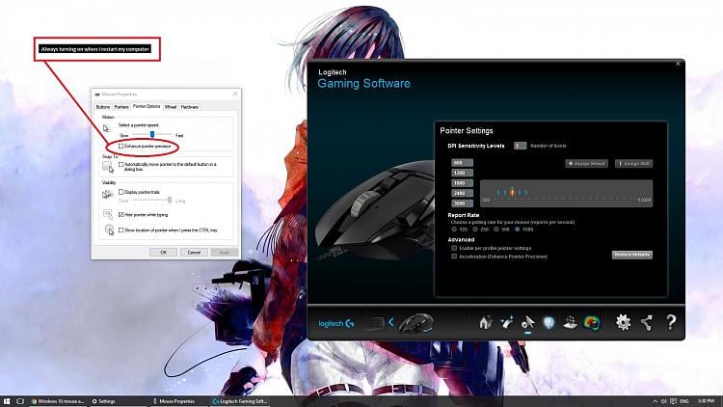Viewport: 723px width, 407px height.
Task: Close the Logitech Gaming Software window
Action: coord(678,64)
